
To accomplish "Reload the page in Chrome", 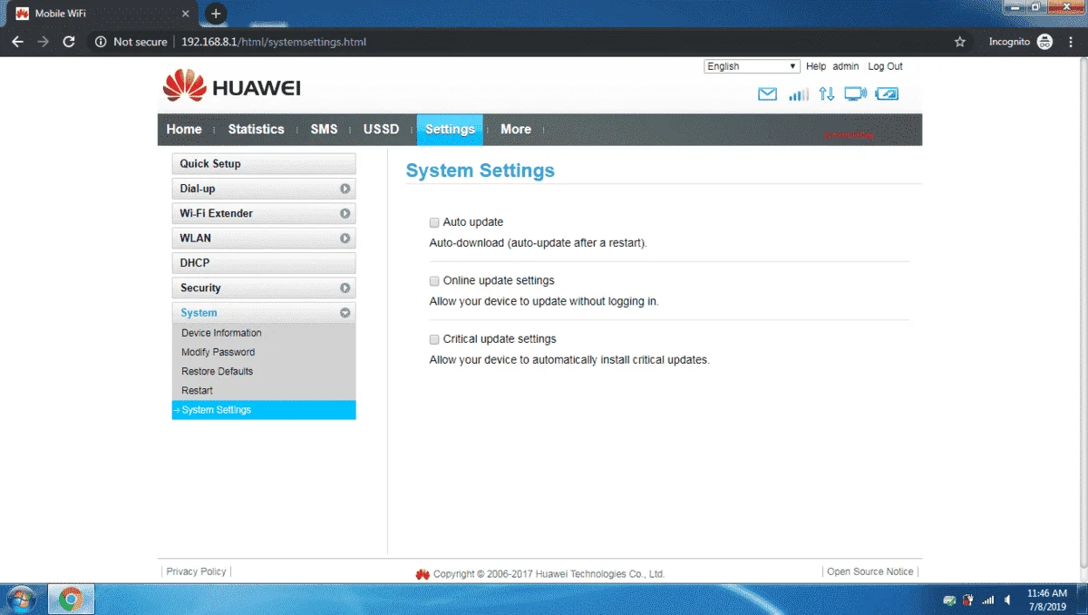I will (69, 42).
